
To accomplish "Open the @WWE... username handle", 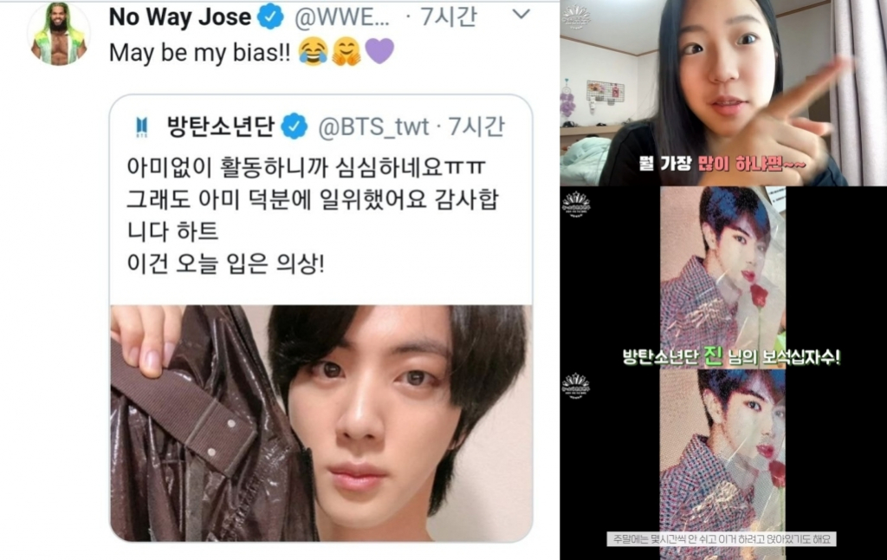I will click(341, 17).
